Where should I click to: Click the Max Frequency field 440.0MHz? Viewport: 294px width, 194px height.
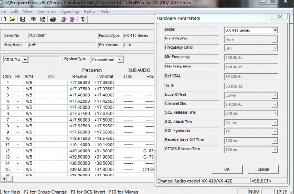pyautogui.click(x=251, y=67)
